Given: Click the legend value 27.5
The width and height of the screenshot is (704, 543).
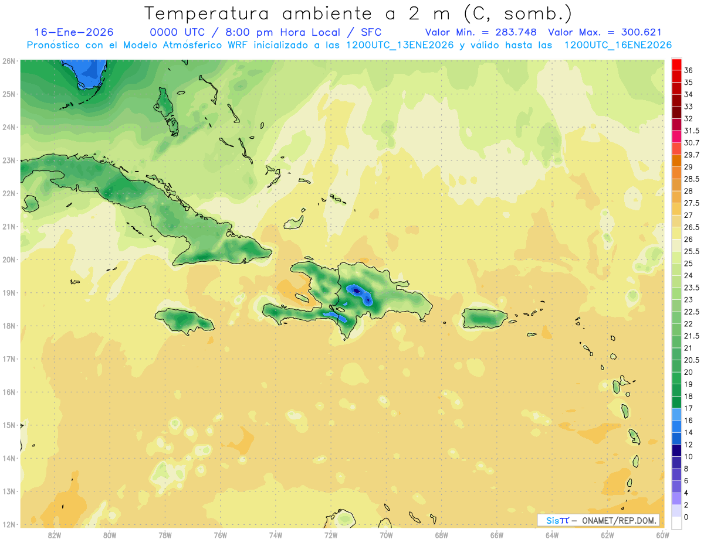Looking at the screenshot, I should click(x=692, y=203).
